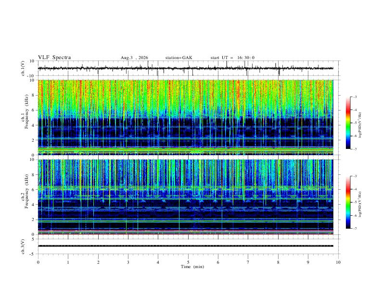The width and height of the screenshot is (381, 294).
Task: Click the ch.1(V) axis label
Action: point(23,68)
